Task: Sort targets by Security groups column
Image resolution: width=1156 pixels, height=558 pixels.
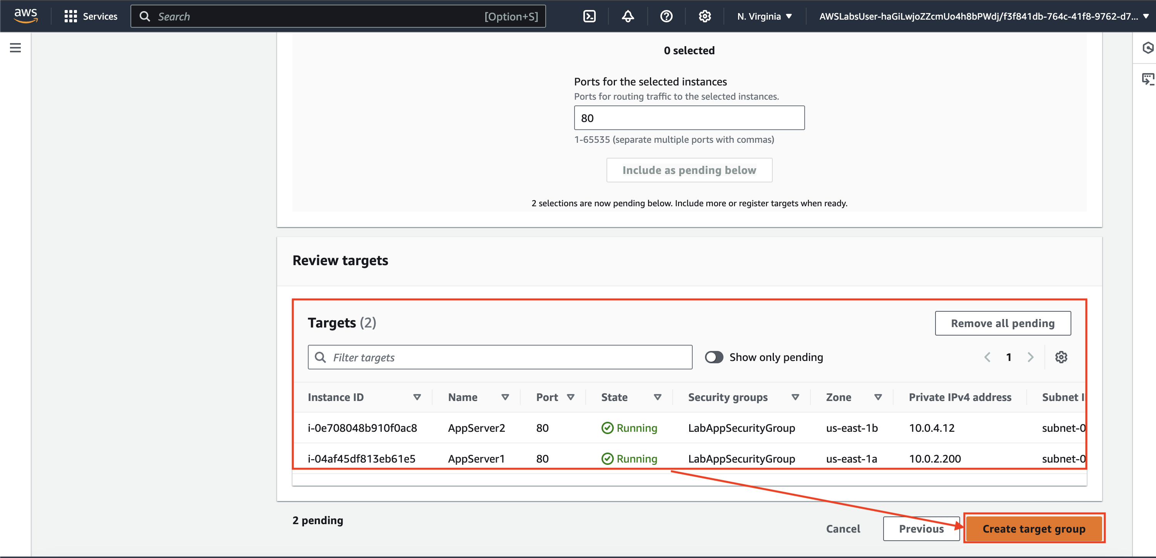Action: click(x=795, y=397)
